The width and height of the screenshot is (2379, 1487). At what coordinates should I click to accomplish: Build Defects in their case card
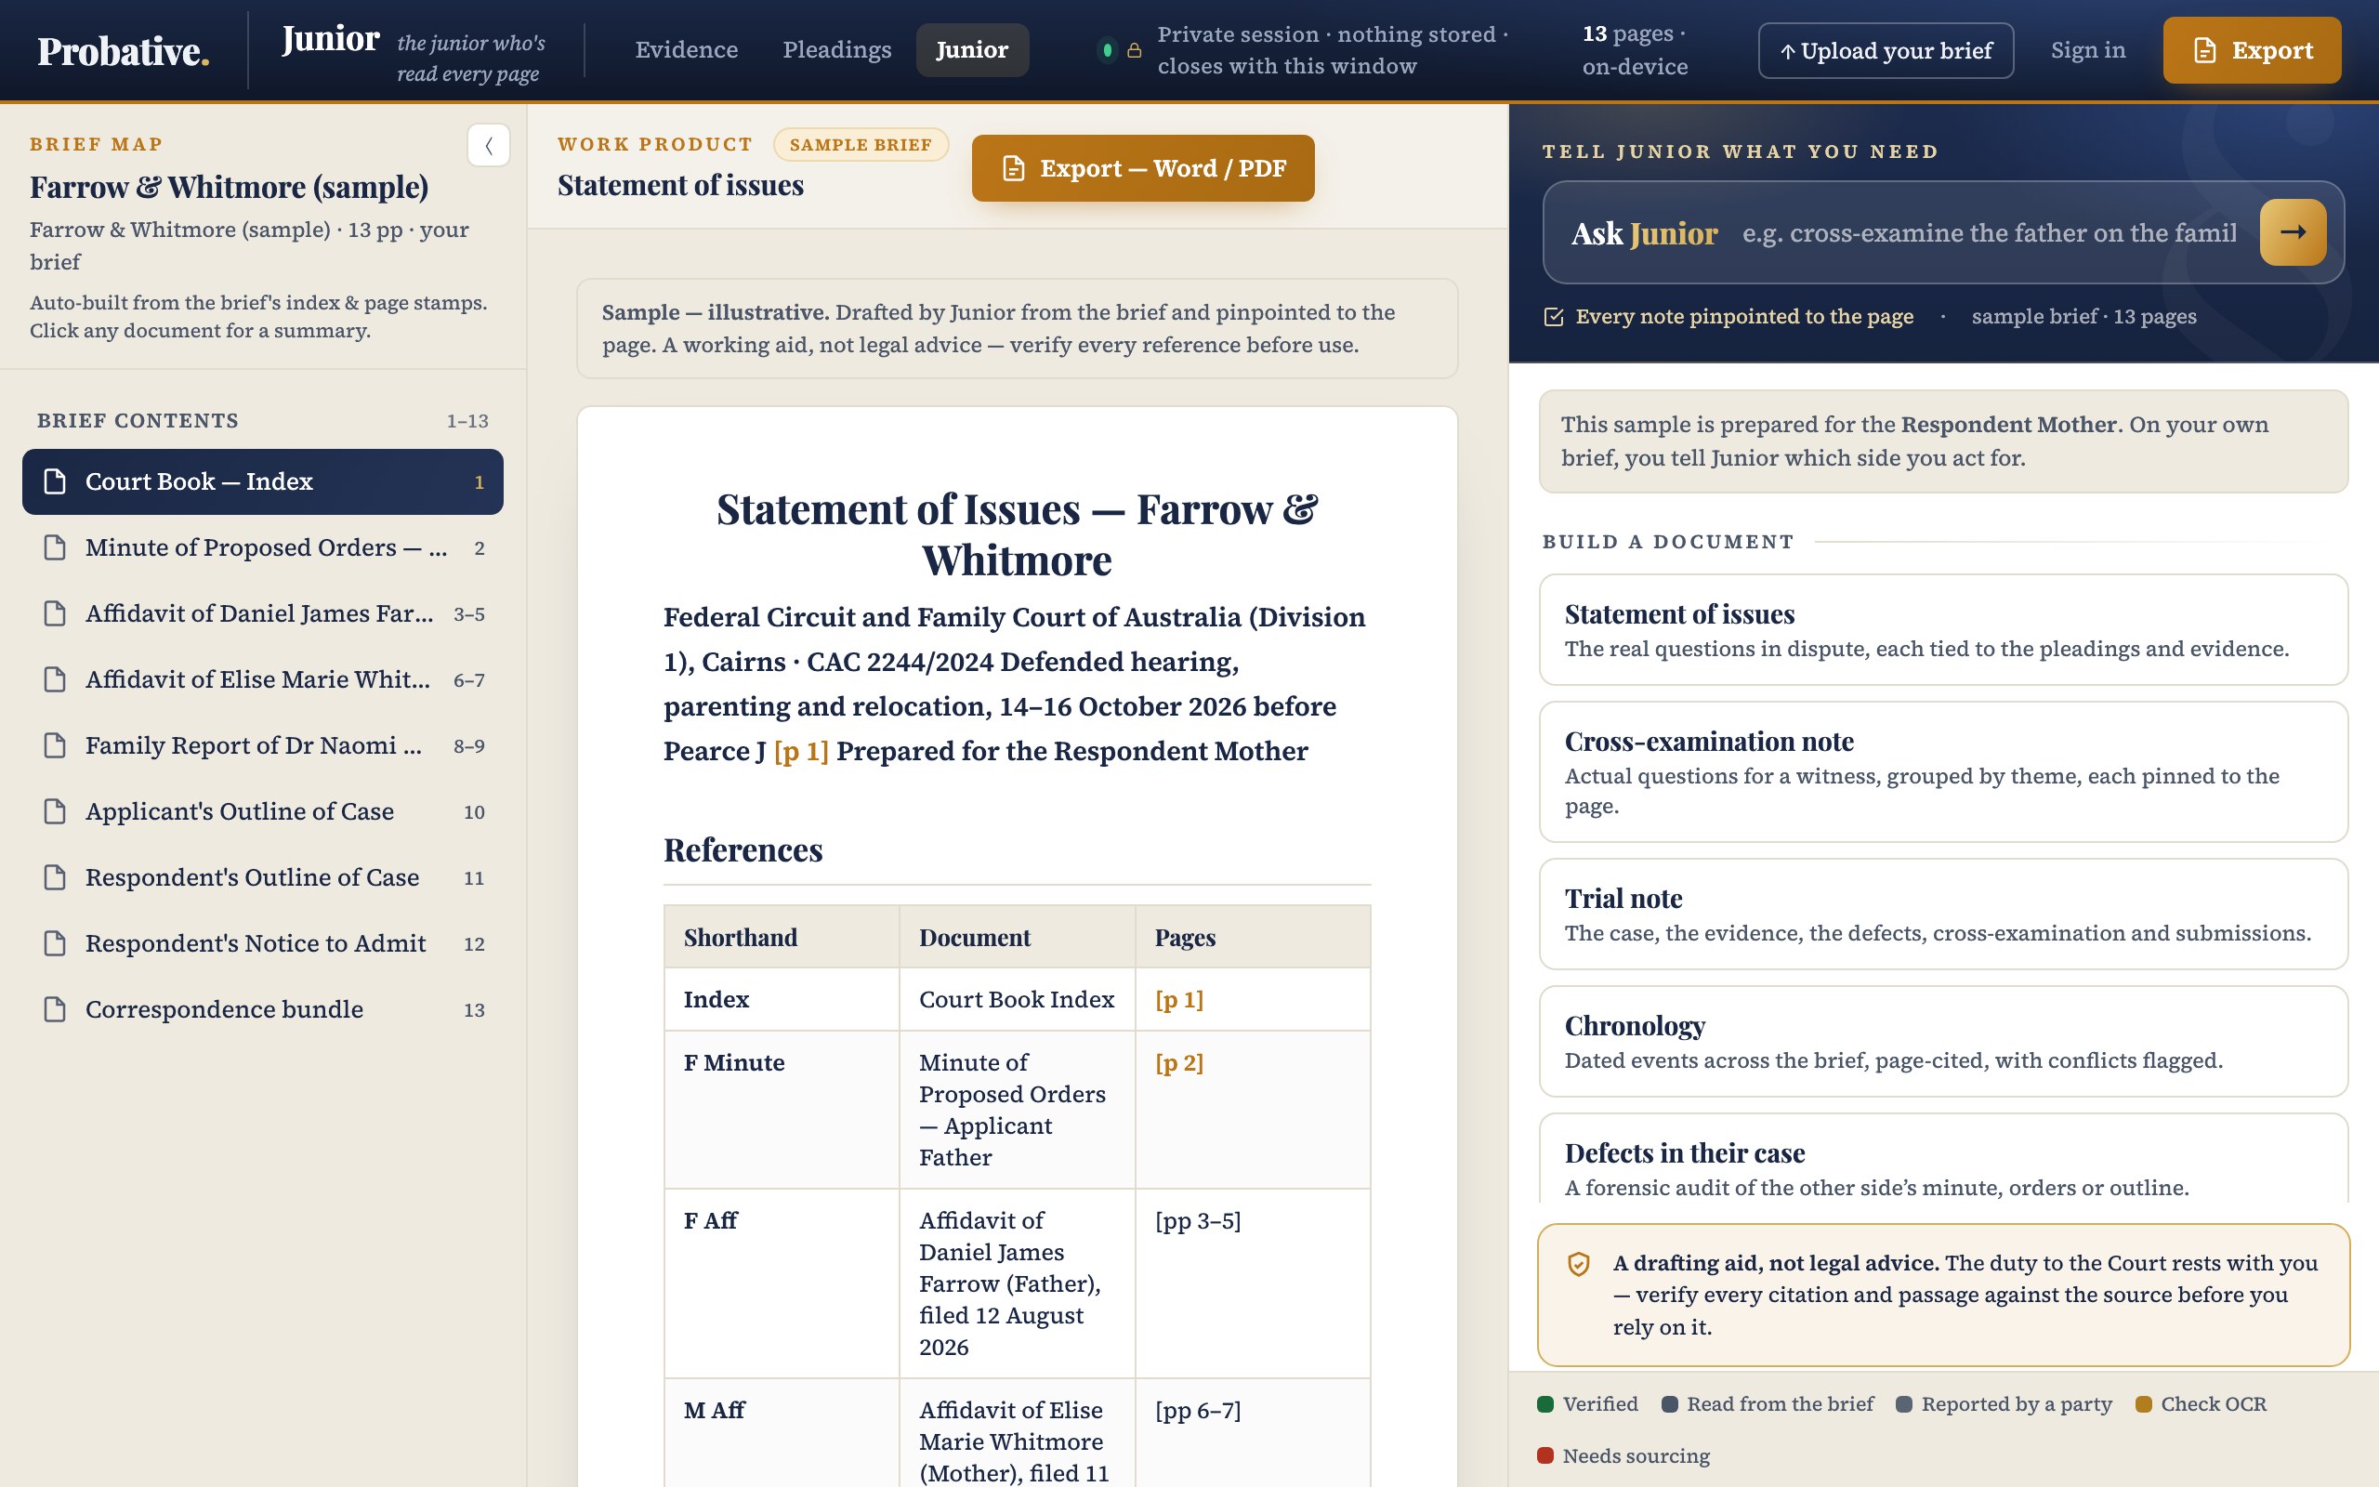(x=1943, y=1159)
